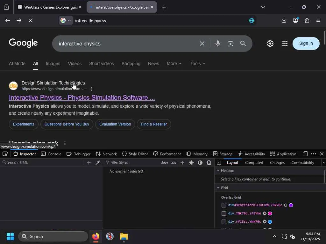Image resolution: width=326 pixels, height=244 pixels.
Task: Change purple grid color for div#searchform
Action: click(291, 205)
